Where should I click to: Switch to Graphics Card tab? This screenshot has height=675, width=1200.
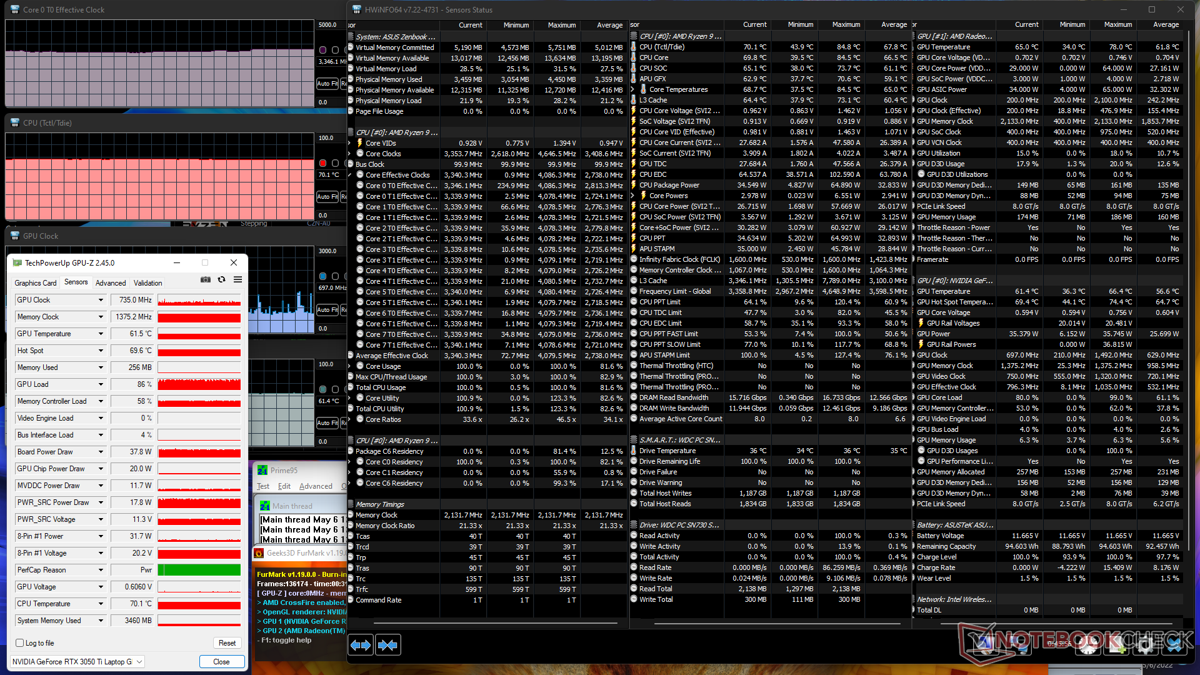point(36,283)
